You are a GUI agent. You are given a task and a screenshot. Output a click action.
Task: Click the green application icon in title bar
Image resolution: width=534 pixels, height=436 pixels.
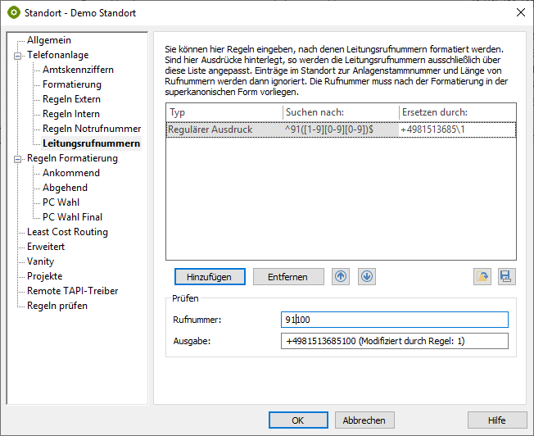click(13, 13)
